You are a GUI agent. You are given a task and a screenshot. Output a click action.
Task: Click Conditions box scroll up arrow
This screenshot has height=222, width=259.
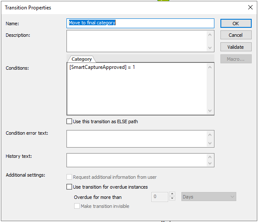tap(210, 67)
